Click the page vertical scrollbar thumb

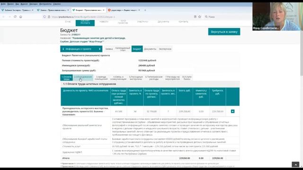[302, 54]
